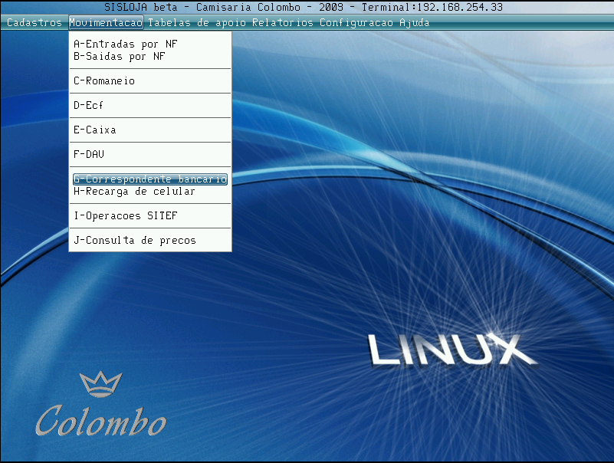Choose the C-Romaneio entry
614x463 pixels.
[104, 81]
